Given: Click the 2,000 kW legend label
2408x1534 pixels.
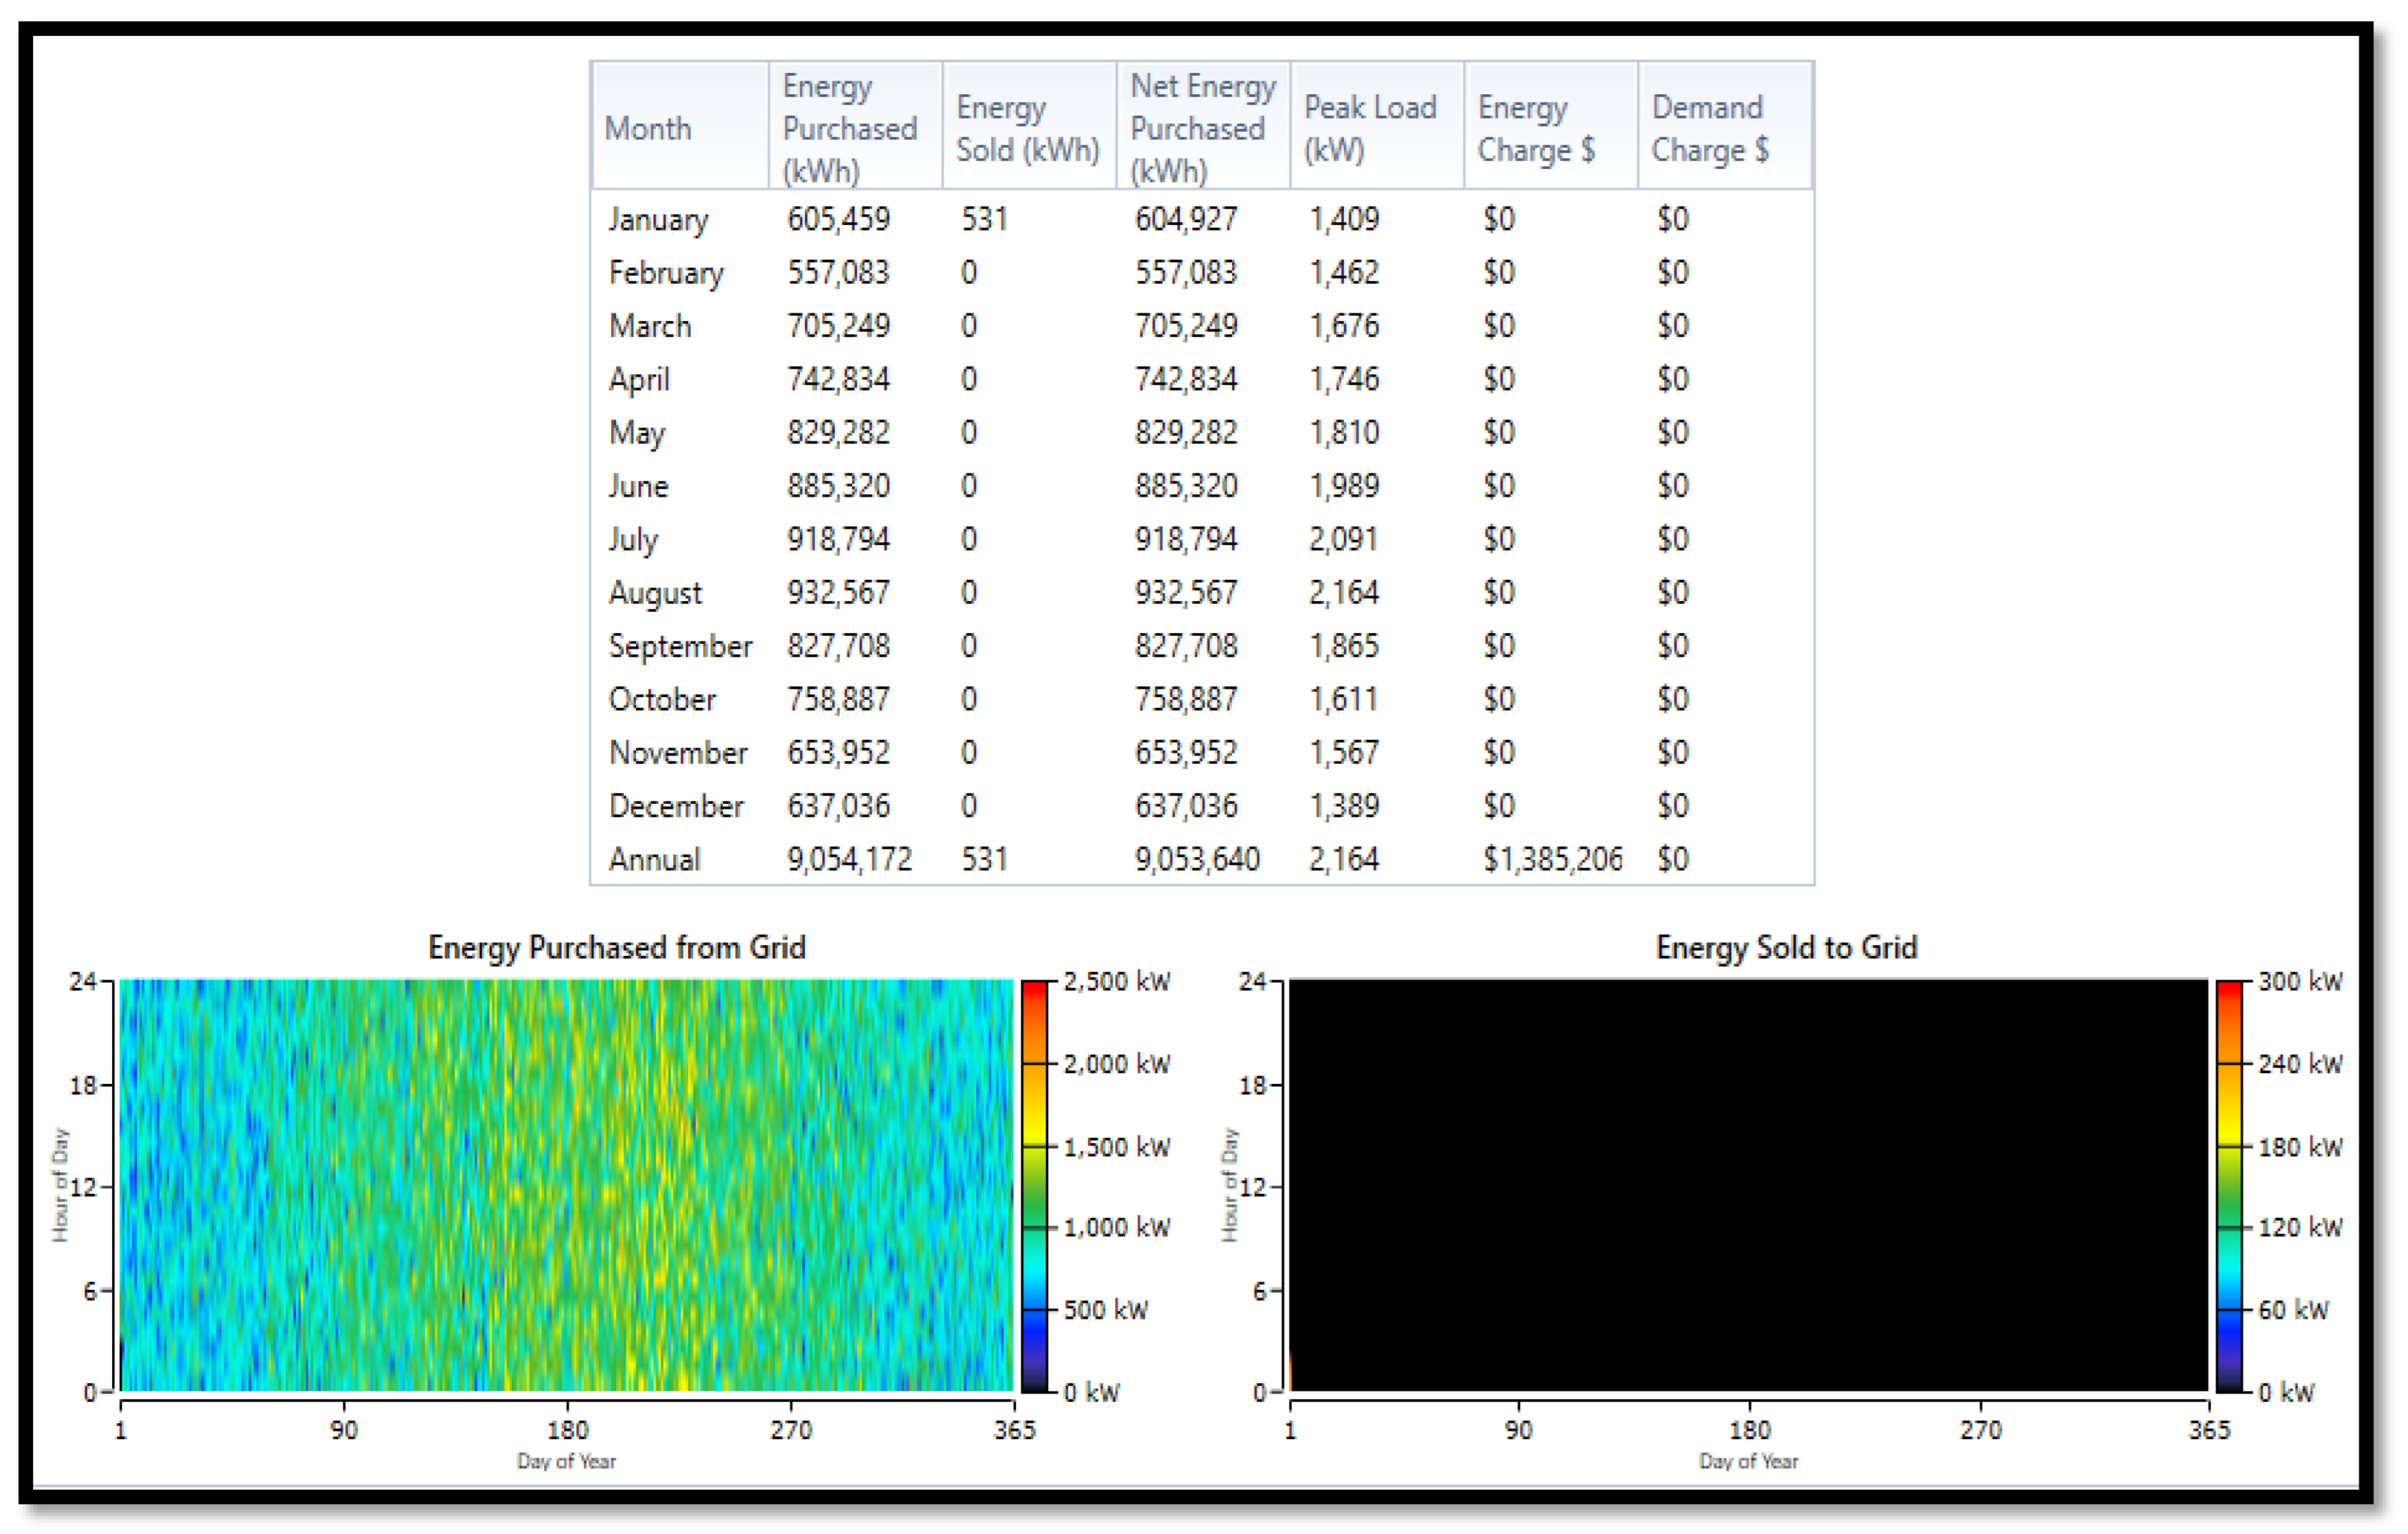Looking at the screenshot, I should coord(1116,1064).
